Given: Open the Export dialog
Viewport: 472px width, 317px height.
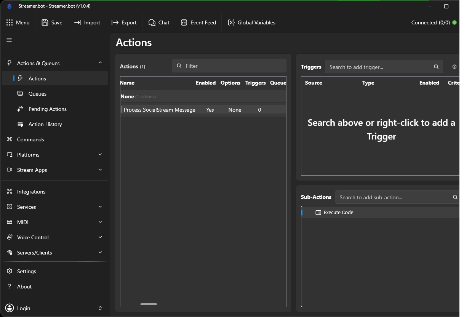Looking at the screenshot, I should tap(124, 22).
